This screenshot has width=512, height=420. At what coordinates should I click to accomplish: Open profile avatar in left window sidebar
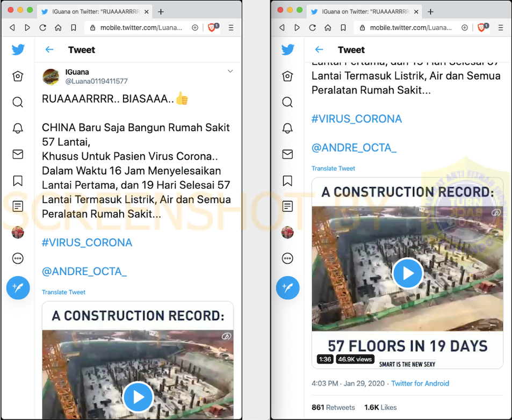click(18, 233)
